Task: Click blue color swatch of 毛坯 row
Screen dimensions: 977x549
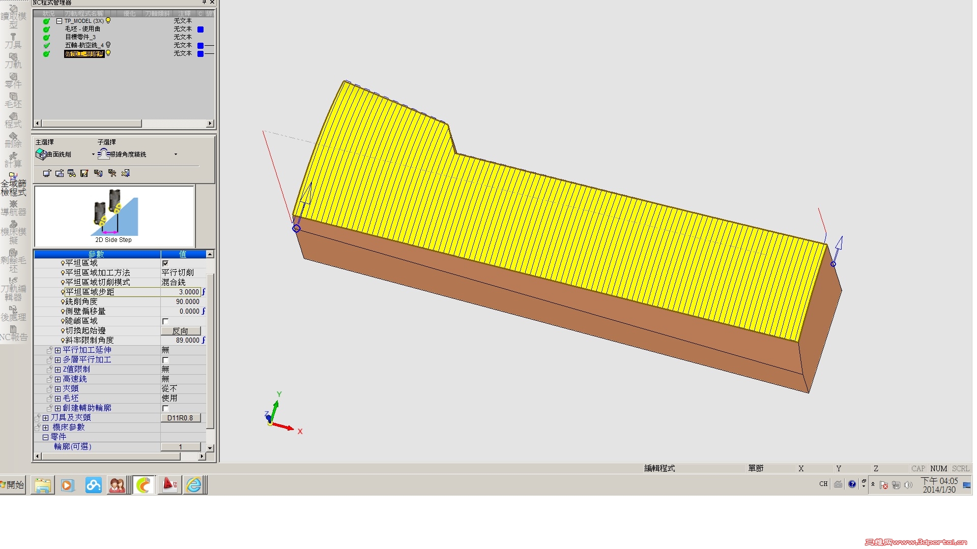Action: (200, 29)
